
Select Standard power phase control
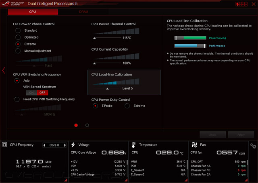click(x=18, y=31)
